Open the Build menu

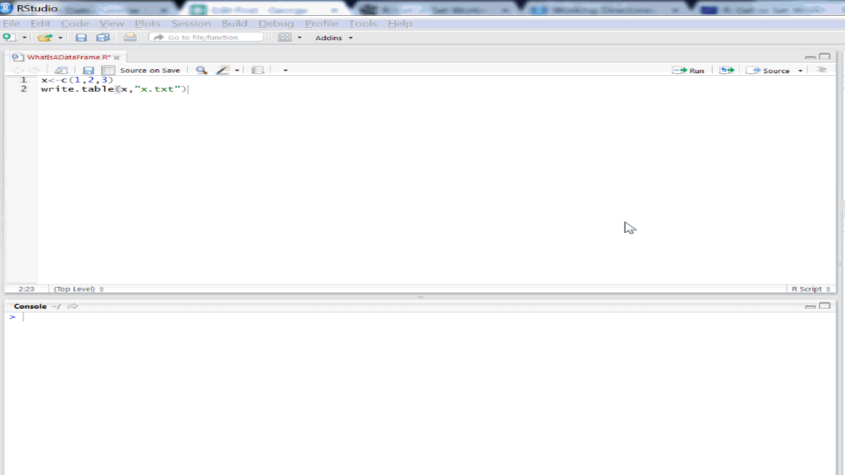[x=234, y=23]
